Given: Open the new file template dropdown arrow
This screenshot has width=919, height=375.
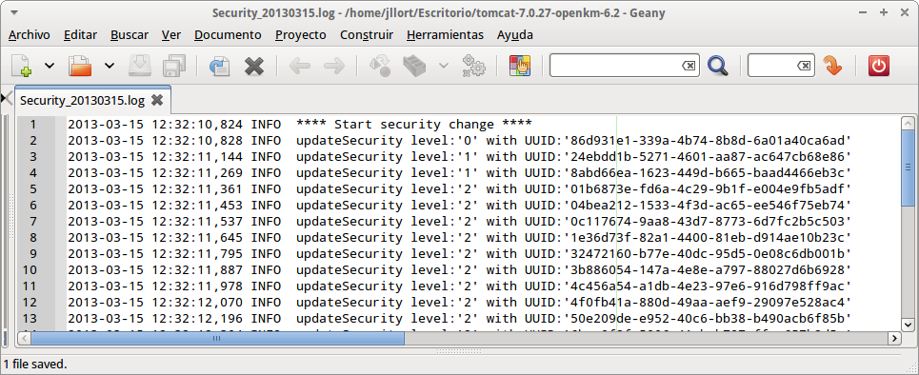Looking at the screenshot, I should tap(50, 66).
